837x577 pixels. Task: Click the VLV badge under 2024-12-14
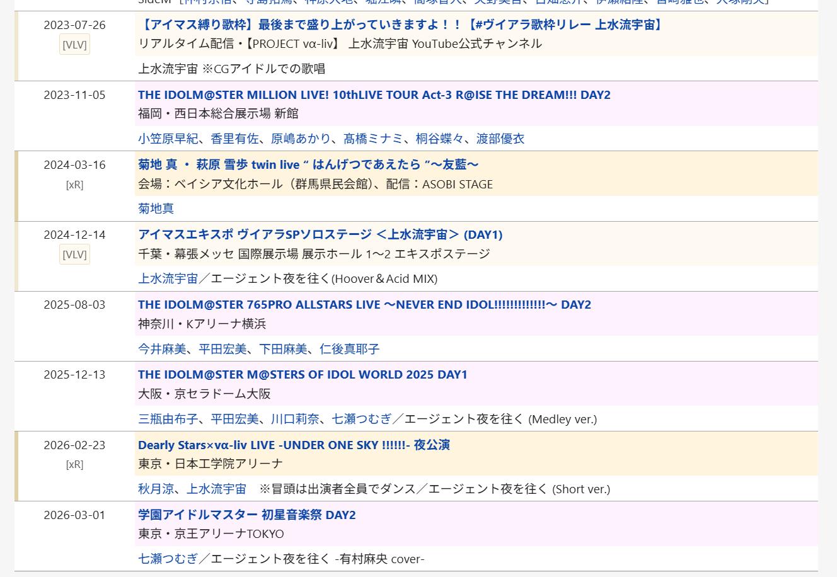click(x=74, y=254)
